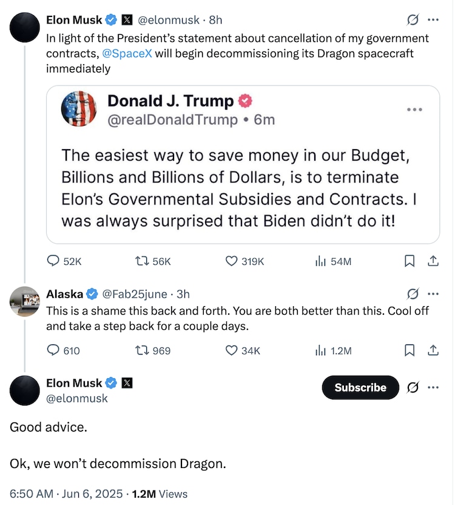Screen dimensions: 455x505
Task: Open Alaska's profile picture
Action: pos(25,301)
